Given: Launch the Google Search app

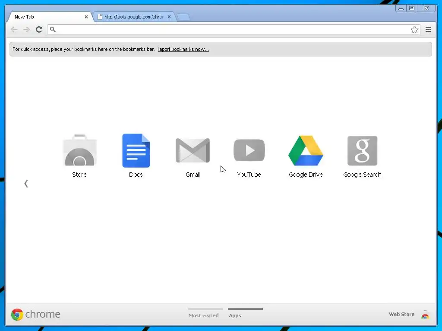Looking at the screenshot, I should tap(362, 150).
